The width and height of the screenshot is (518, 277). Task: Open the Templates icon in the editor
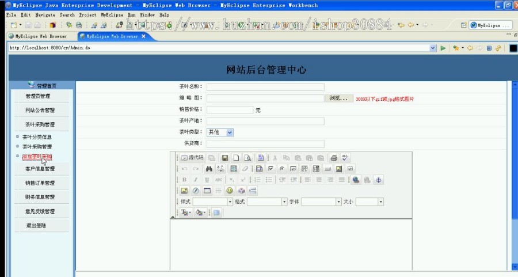click(261, 158)
